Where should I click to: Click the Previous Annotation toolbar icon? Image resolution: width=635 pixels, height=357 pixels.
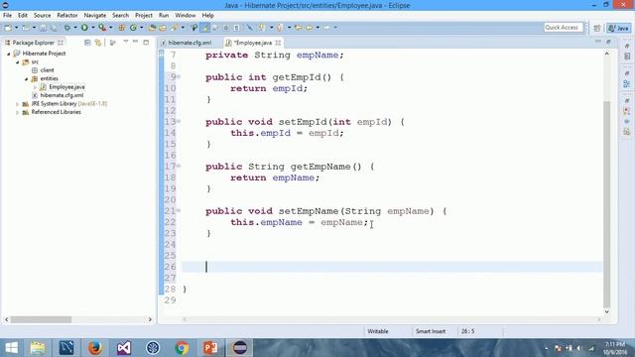280,28
